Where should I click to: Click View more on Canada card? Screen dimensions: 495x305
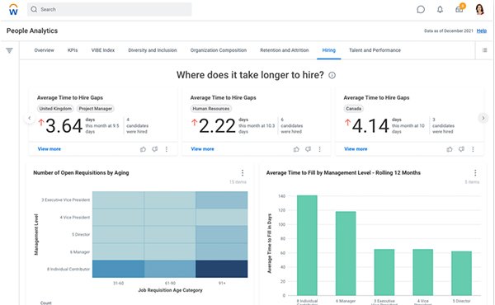tap(356, 149)
